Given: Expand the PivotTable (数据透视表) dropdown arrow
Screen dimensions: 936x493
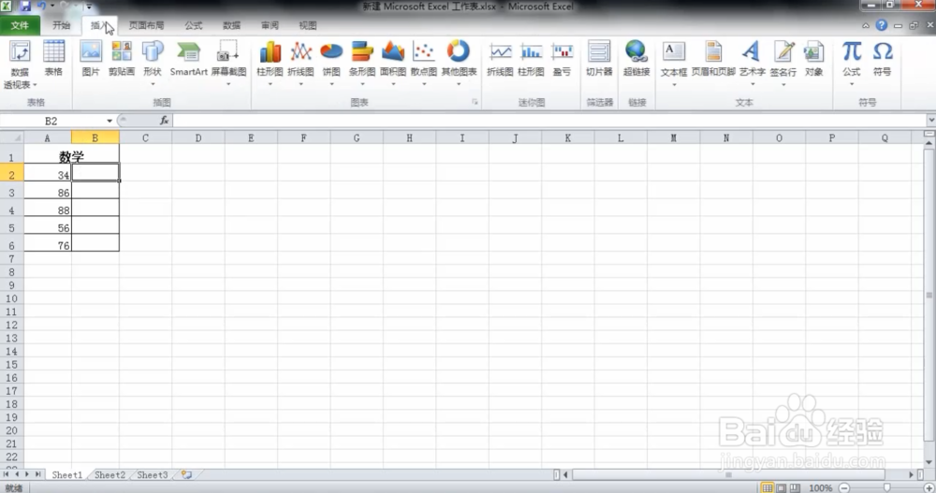Looking at the screenshot, I should [35, 85].
